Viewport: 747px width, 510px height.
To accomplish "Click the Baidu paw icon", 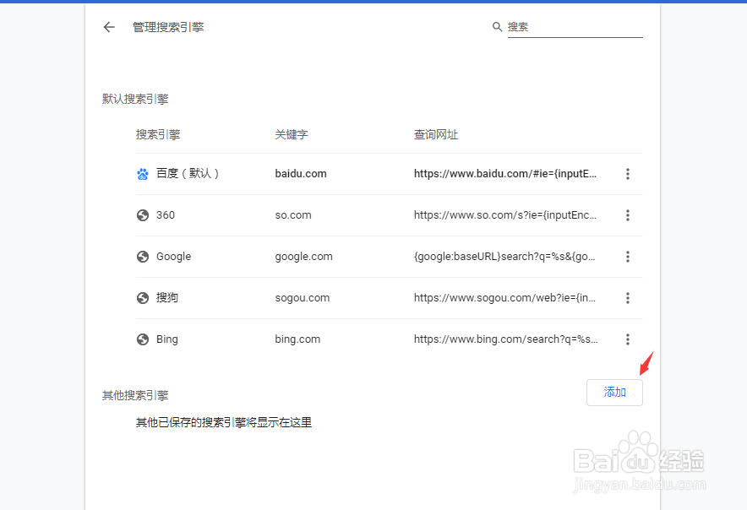I will click(x=143, y=174).
